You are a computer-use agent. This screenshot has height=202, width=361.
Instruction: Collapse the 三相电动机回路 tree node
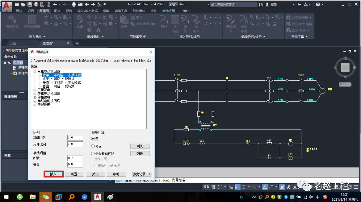pyautogui.click(x=35, y=72)
